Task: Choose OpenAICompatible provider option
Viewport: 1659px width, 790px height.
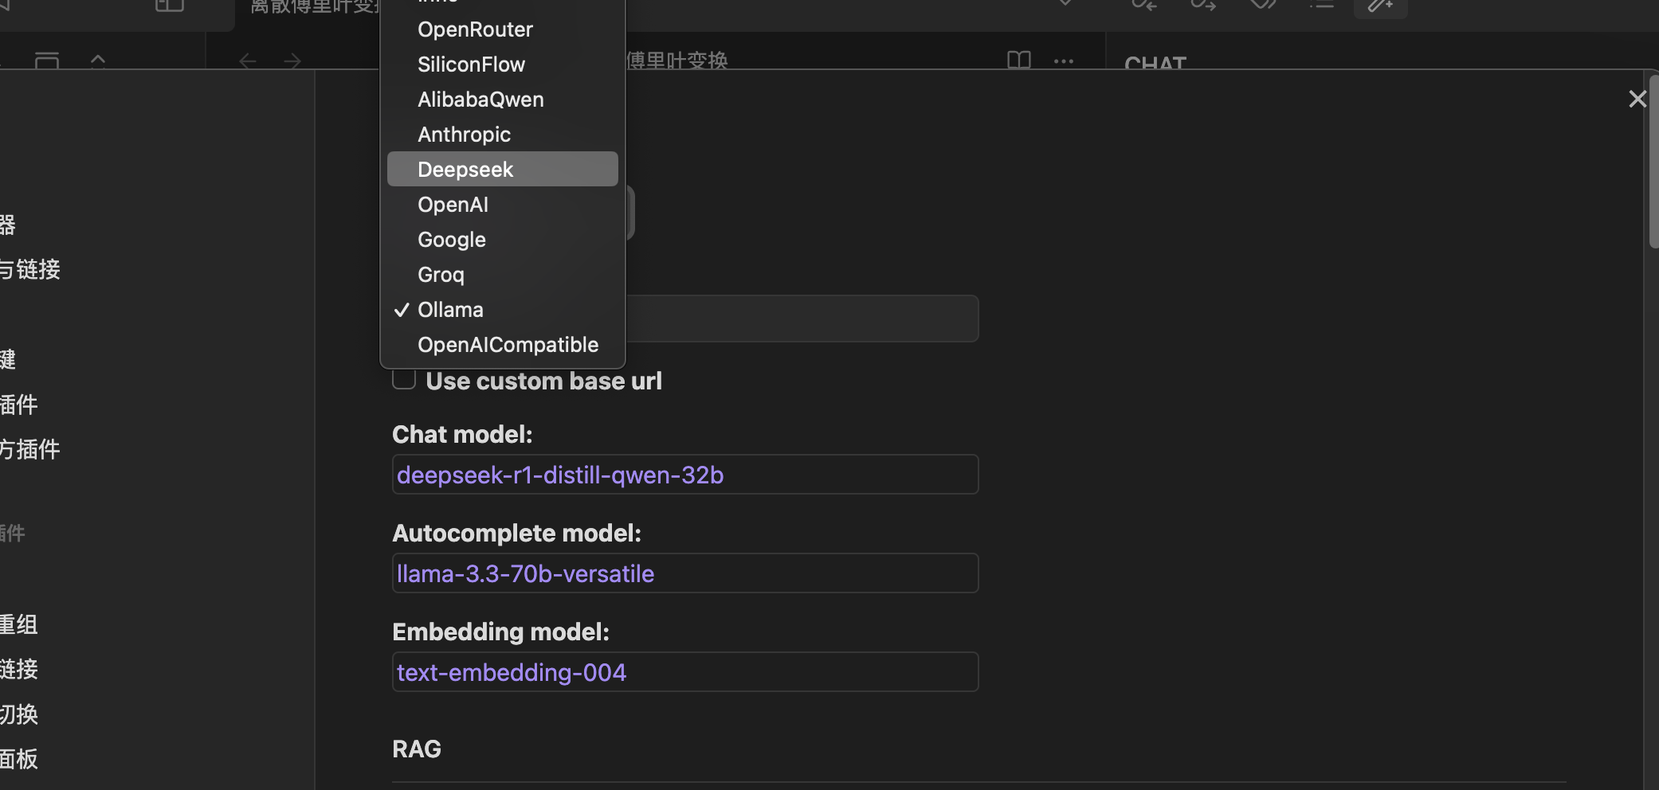Action: 507,345
